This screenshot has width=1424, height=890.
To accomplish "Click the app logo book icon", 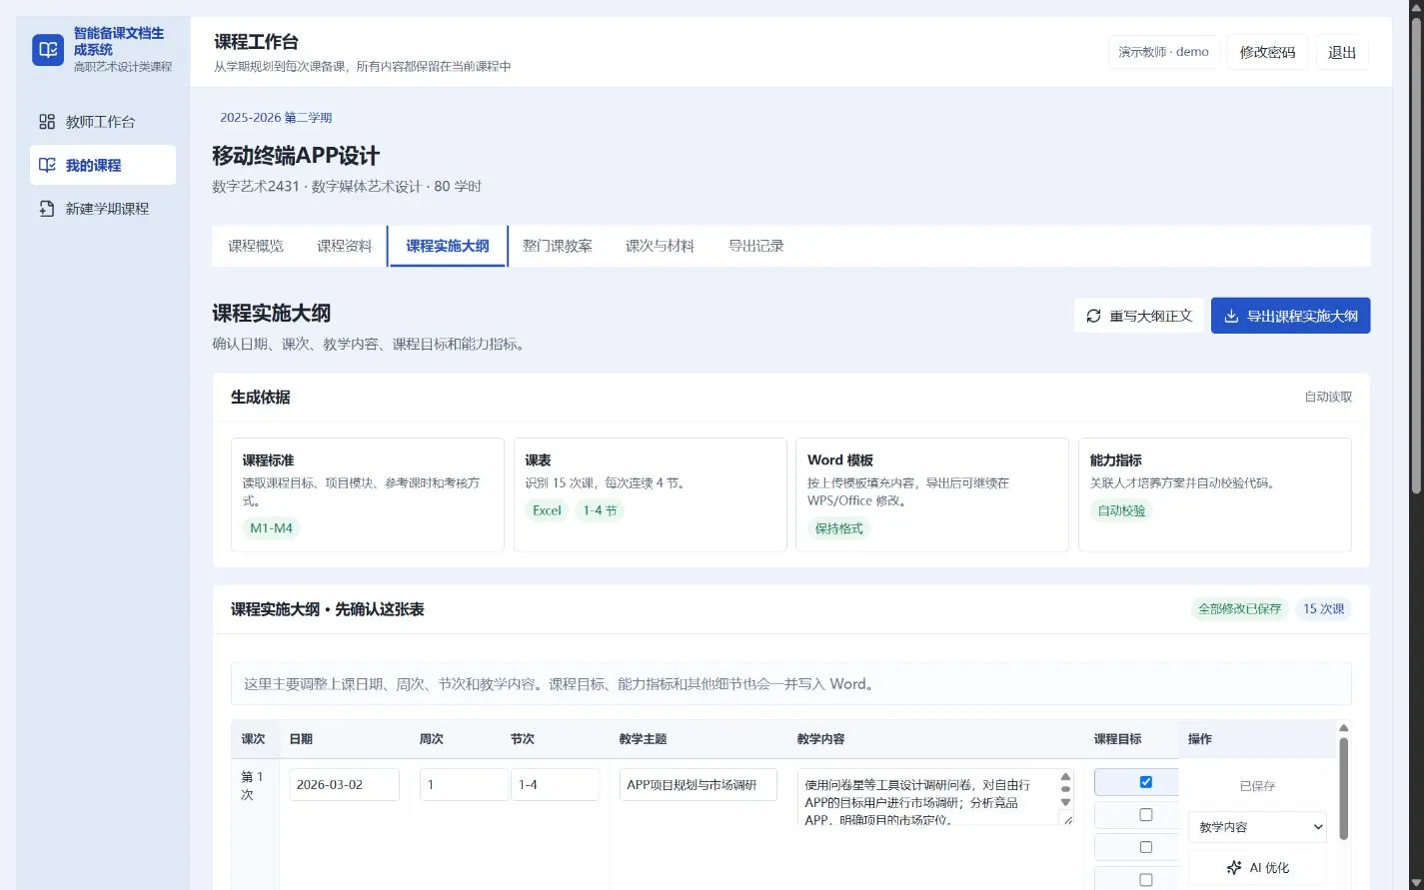I will pos(48,50).
